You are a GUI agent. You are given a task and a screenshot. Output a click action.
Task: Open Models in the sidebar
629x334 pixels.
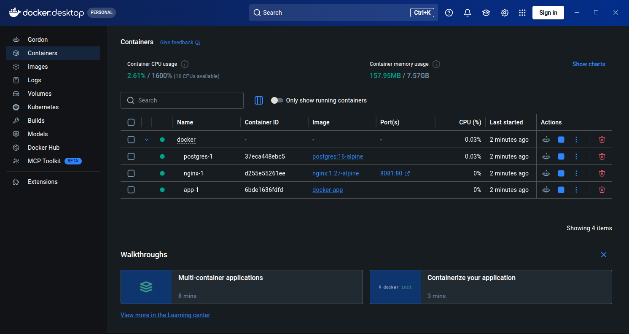pyautogui.click(x=53, y=134)
